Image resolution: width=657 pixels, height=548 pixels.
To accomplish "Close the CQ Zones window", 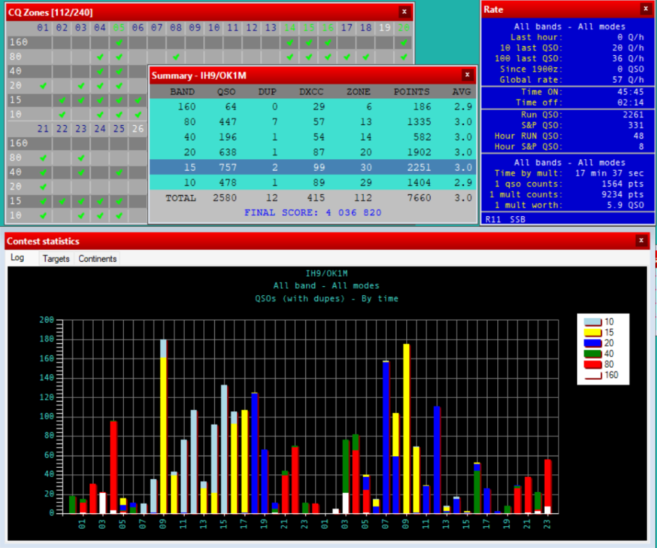I will pos(404,12).
